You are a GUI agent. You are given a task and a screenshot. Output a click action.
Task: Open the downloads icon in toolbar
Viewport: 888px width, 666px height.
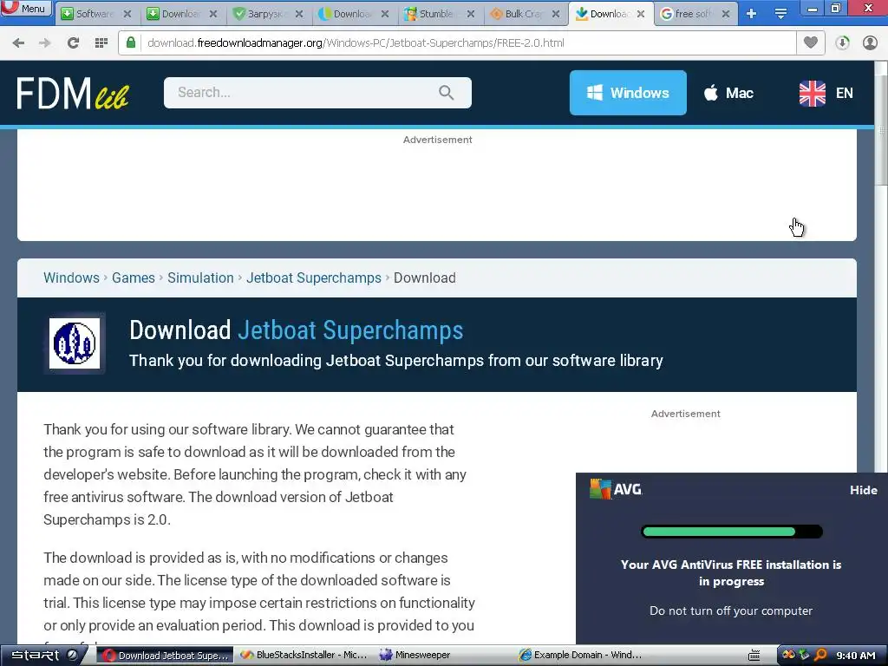point(842,43)
